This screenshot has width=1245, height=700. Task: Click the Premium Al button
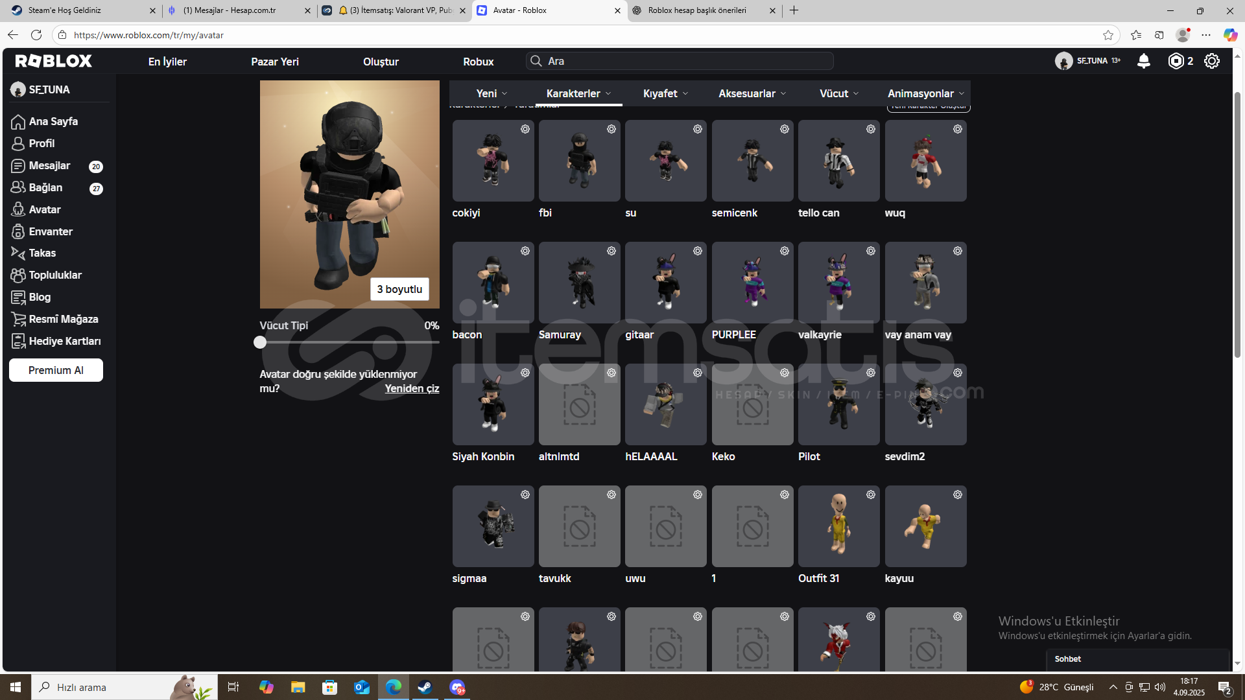56,370
